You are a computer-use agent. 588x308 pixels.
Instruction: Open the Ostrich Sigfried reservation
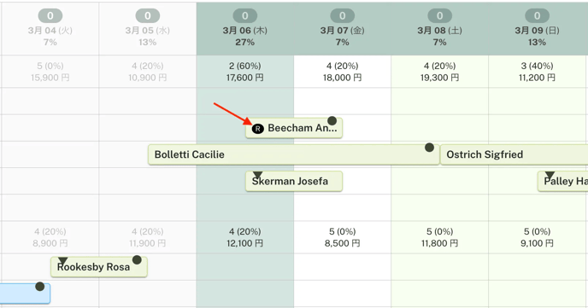pos(514,154)
